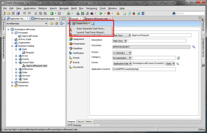Viewport: 207px width, 133px height.
Task: Click the empty Description input field
Action: (x=157, y=40)
